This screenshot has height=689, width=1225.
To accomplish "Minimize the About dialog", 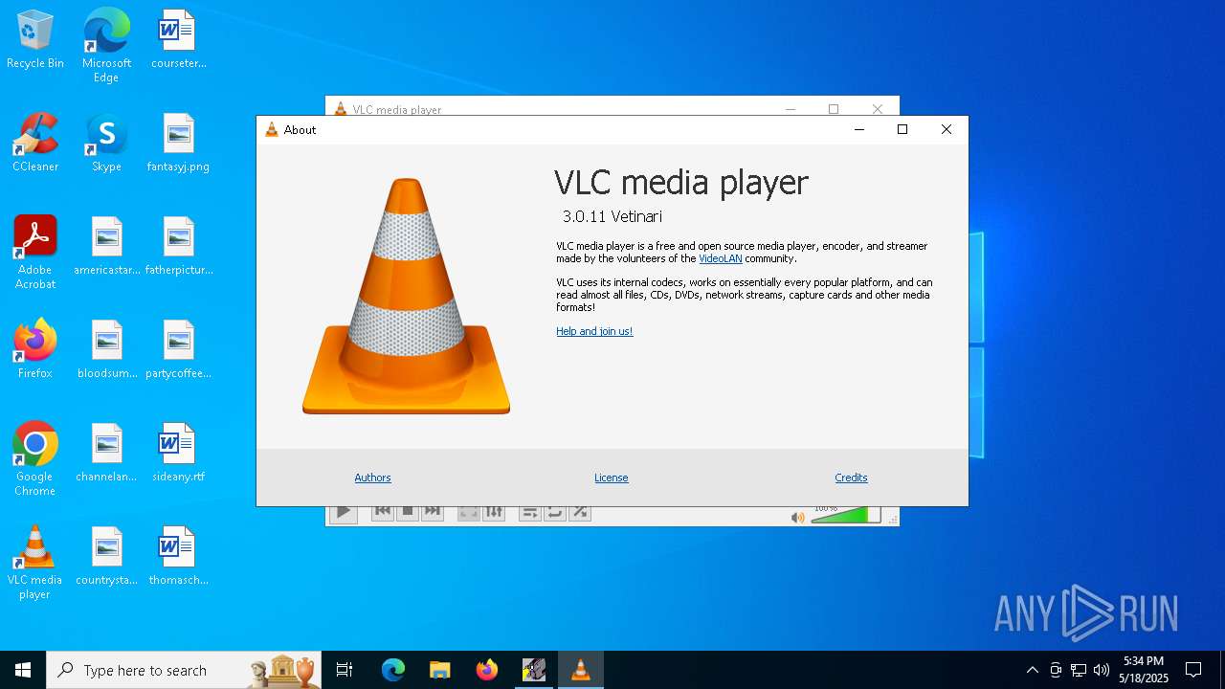I will click(x=858, y=130).
